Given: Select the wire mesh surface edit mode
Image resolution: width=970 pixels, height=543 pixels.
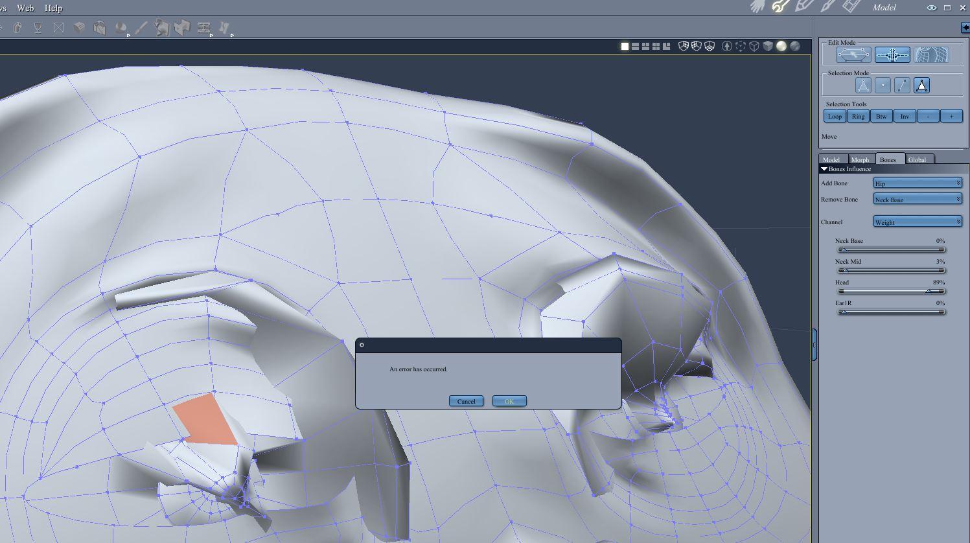Looking at the screenshot, I should click(x=931, y=55).
